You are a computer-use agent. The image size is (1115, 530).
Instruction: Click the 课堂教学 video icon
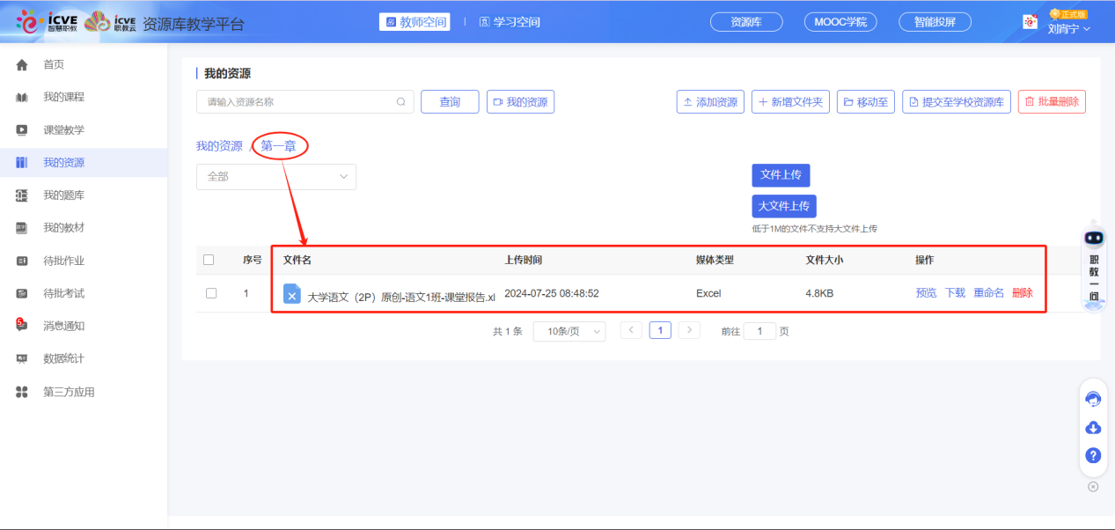point(20,129)
